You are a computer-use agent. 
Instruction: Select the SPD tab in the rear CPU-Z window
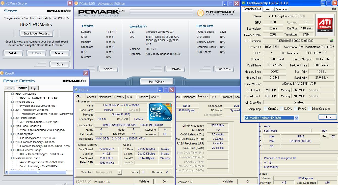(213, 97)
